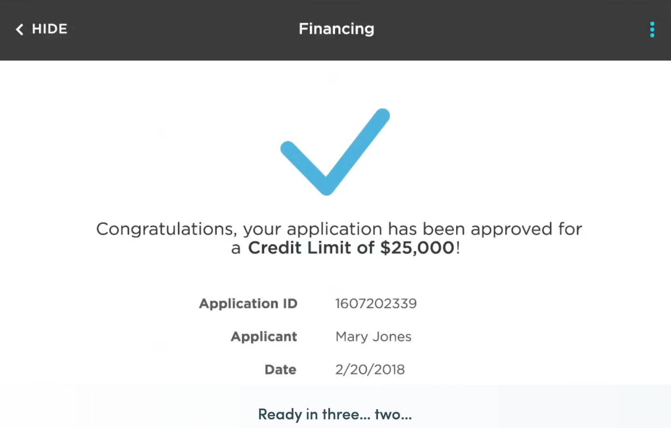Click the left-pointing arrow beside HIDE
Screen dimensions: 671x428
coord(19,29)
